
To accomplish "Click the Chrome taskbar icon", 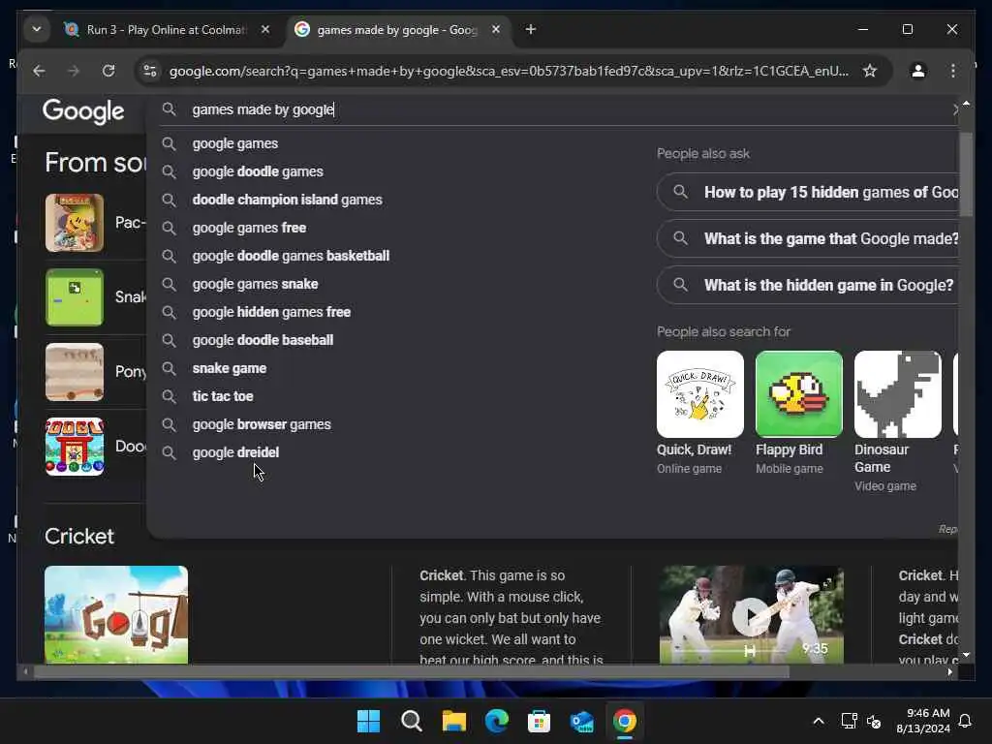I will tap(625, 721).
